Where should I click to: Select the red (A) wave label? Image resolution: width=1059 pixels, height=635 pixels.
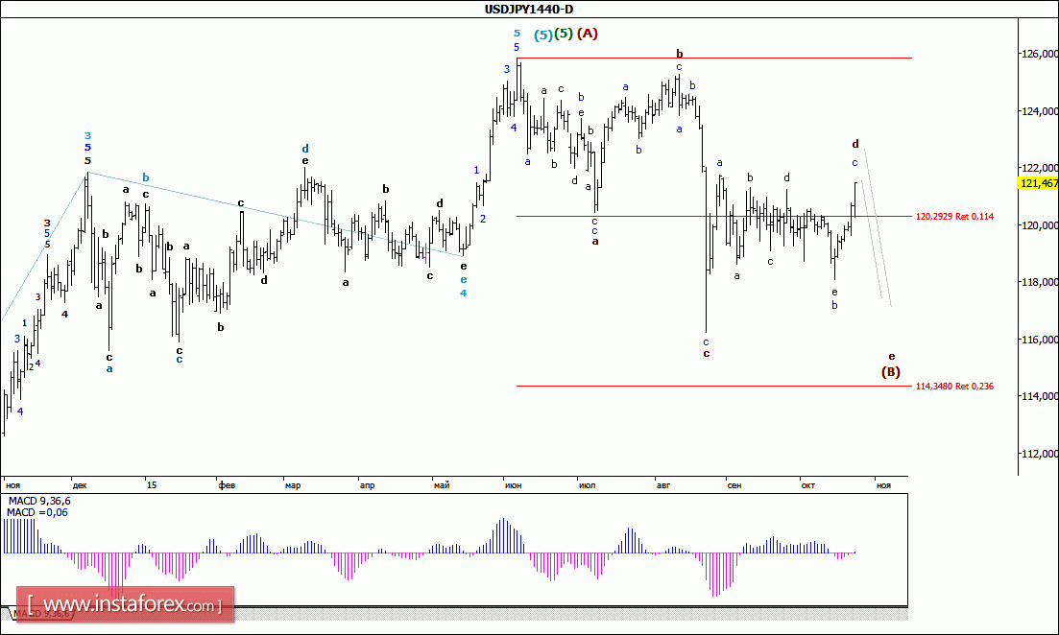point(587,33)
